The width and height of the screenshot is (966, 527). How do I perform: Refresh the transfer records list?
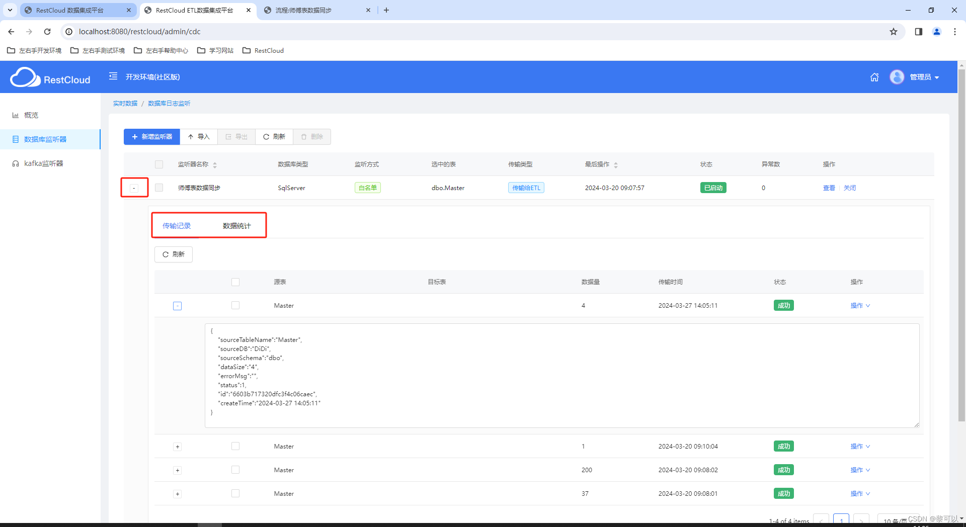(x=173, y=254)
